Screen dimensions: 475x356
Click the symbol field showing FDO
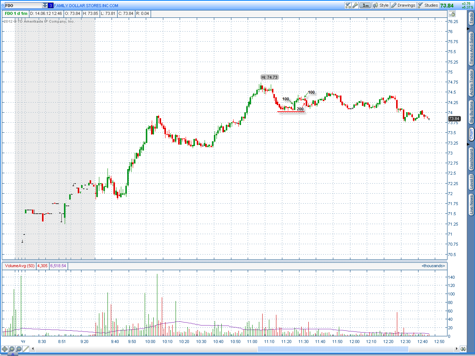[x=23, y=6]
